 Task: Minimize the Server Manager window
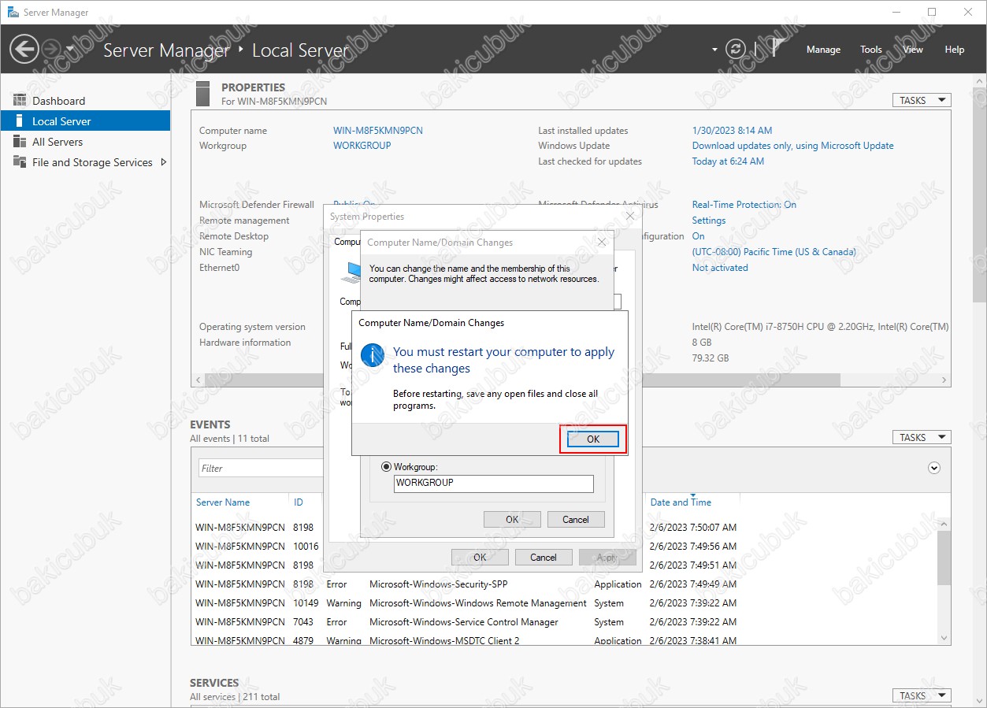[896, 12]
